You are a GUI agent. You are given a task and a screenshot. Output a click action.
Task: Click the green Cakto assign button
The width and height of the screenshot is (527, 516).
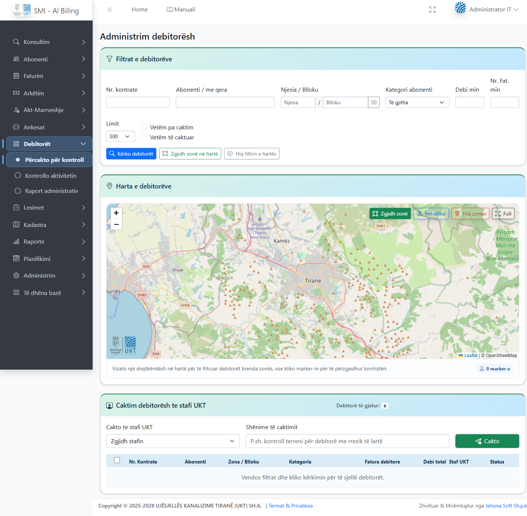[x=487, y=441]
